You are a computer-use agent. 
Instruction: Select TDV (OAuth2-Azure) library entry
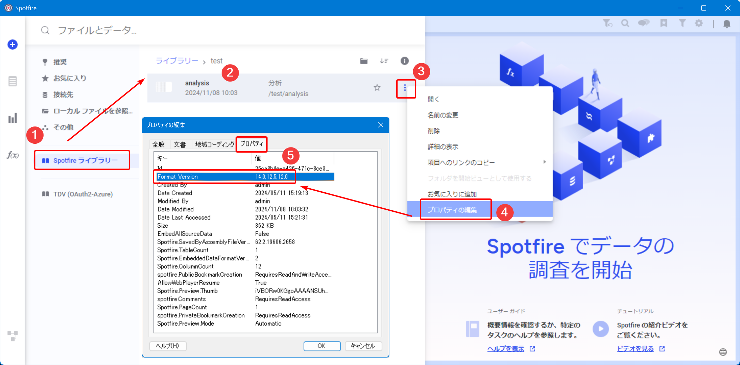coord(83,194)
